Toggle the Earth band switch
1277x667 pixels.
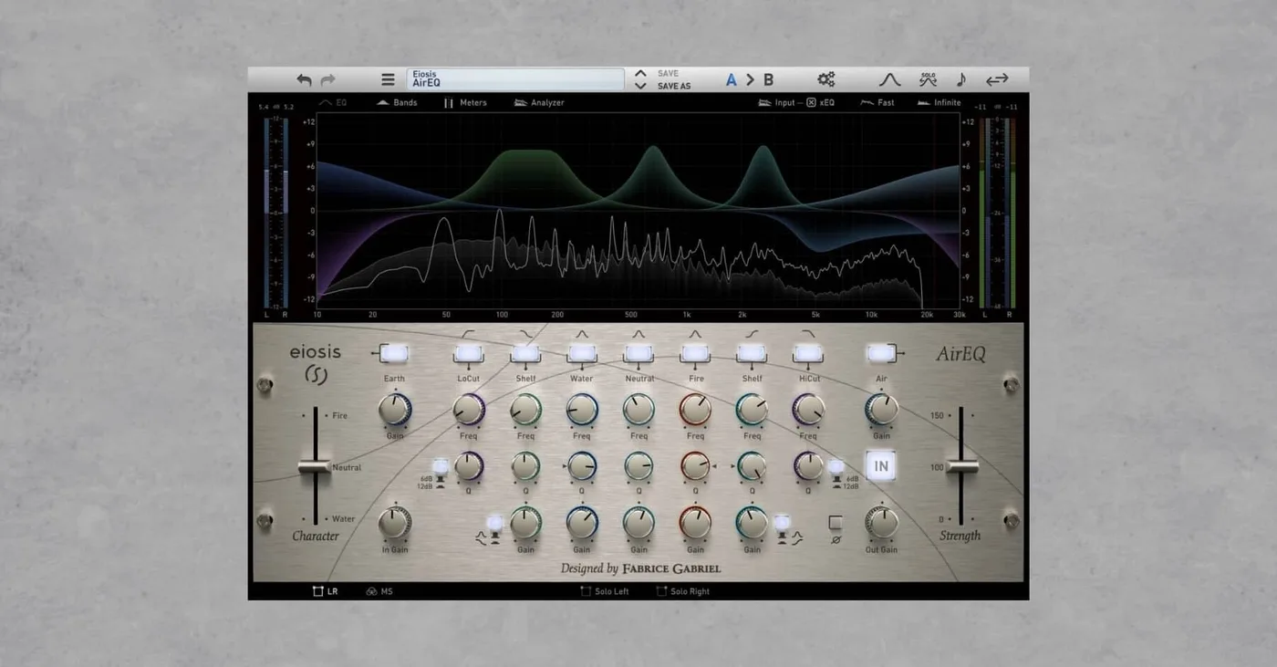point(394,353)
